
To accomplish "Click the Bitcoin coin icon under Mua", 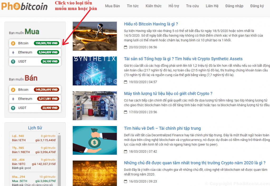I will pyautogui.click(x=13, y=43).
